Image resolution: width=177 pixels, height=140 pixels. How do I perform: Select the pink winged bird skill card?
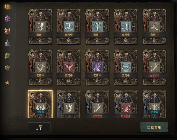click(69, 67)
